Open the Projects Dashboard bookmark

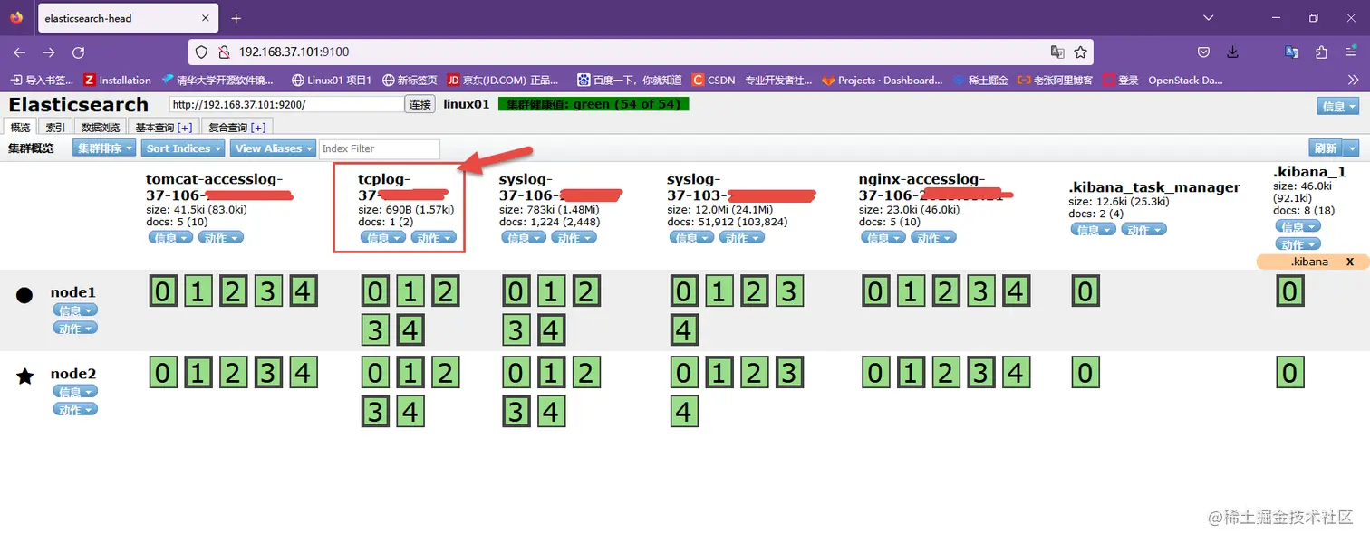pyautogui.click(x=883, y=80)
